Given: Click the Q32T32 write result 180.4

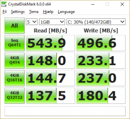Looking at the screenshot, I should tap(101, 96).
